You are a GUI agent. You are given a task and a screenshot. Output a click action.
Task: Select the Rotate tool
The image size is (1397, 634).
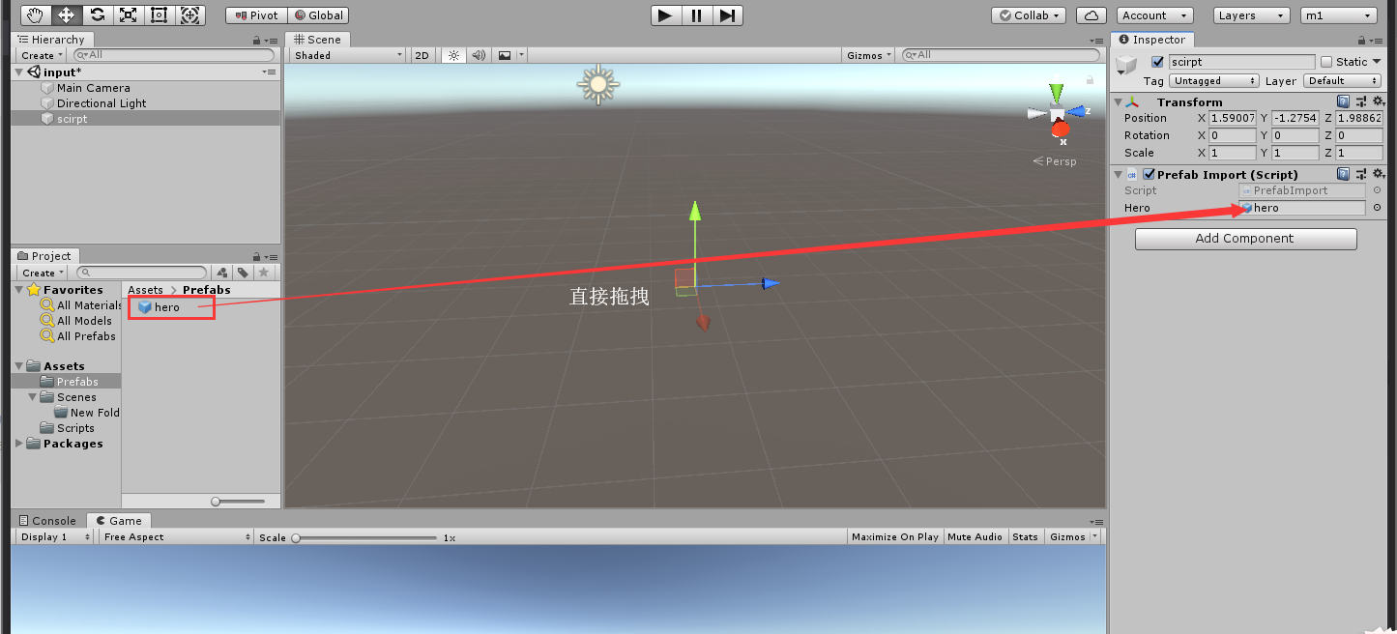pyautogui.click(x=97, y=14)
